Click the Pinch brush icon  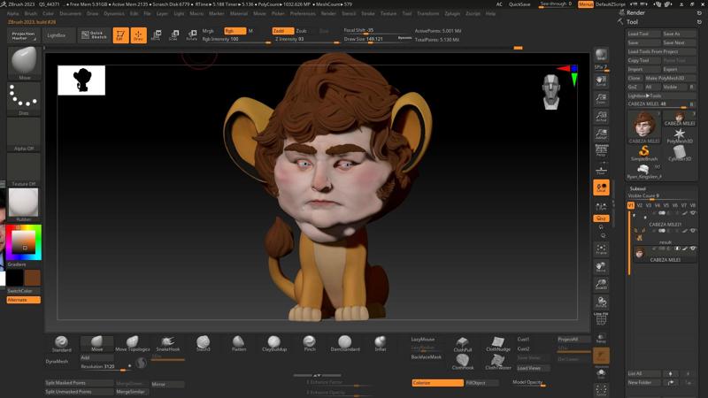click(x=309, y=342)
